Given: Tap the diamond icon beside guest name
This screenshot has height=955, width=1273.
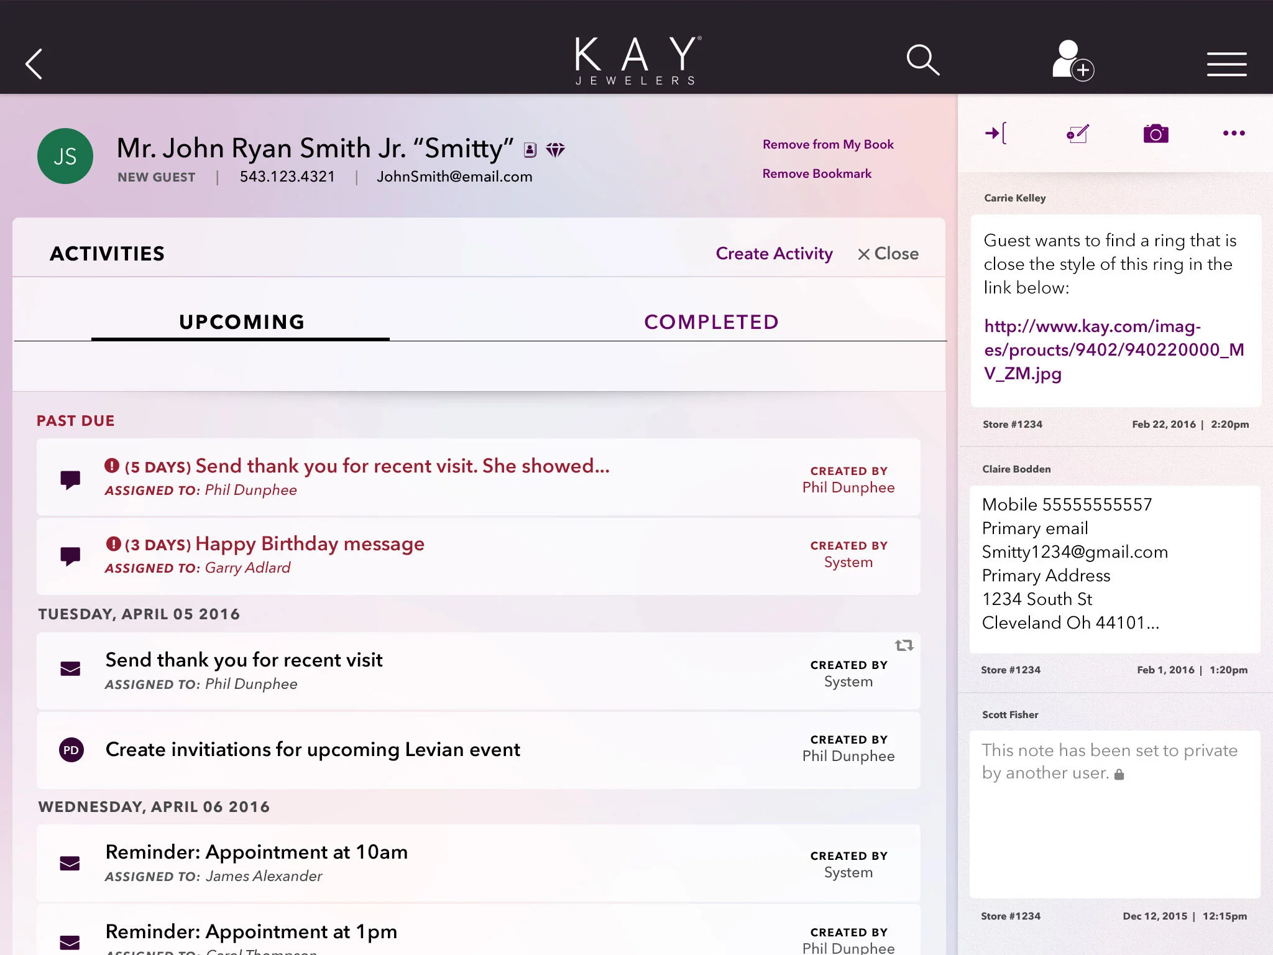Looking at the screenshot, I should [555, 150].
